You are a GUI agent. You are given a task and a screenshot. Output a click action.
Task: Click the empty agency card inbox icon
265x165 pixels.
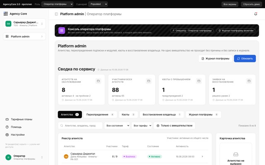(x=236, y=154)
